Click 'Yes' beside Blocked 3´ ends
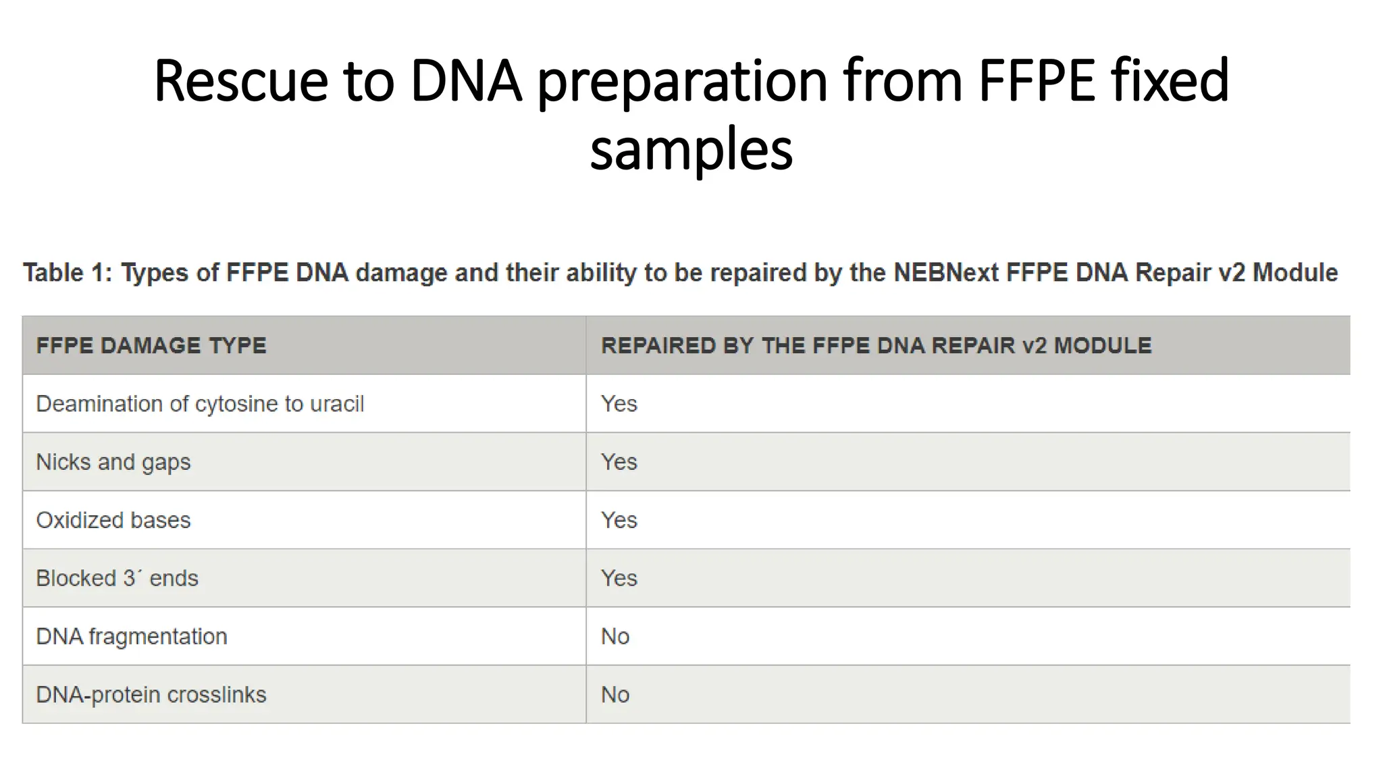 pyautogui.click(x=619, y=578)
